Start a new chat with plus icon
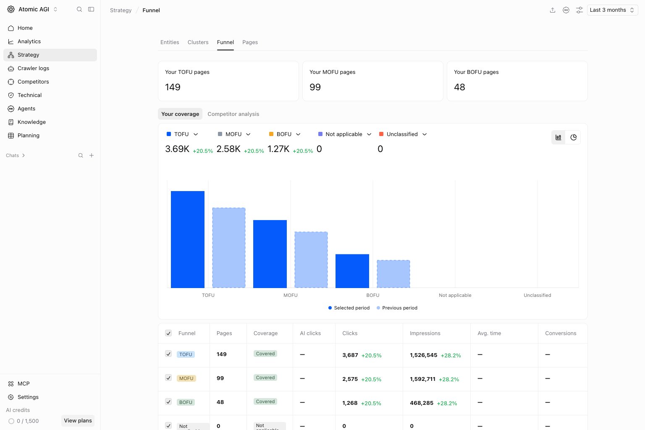 pos(92,155)
